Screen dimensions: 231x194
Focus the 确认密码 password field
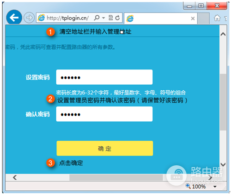coord(104,114)
